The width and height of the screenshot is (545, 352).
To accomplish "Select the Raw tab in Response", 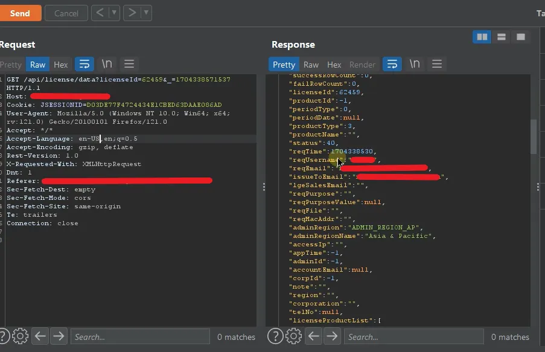I will click(x=311, y=65).
